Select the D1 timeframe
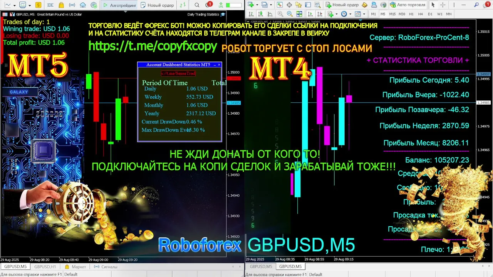Viewport: 493px width, 277px height. coord(430,14)
